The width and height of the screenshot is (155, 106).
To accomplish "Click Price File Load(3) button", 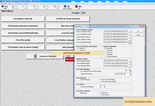I will click(x=23, y=40).
